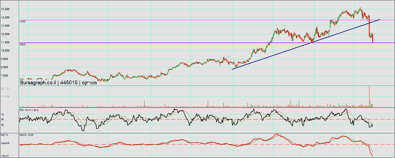Click the MACD 12/26 indicator label
This screenshot has height=158, width=395.
tap(26, 135)
